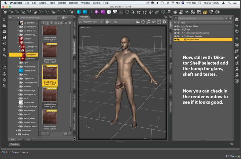The image size is (241, 159).
Task: Toggle visibility eye for the Genesis 8 Male node
Action: click(x=175, y=26)
